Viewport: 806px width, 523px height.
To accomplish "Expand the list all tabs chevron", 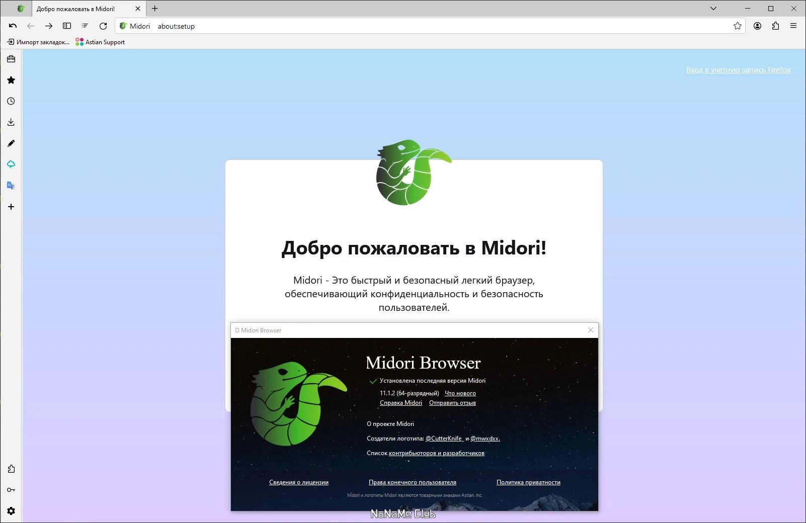I will [713, 9].
